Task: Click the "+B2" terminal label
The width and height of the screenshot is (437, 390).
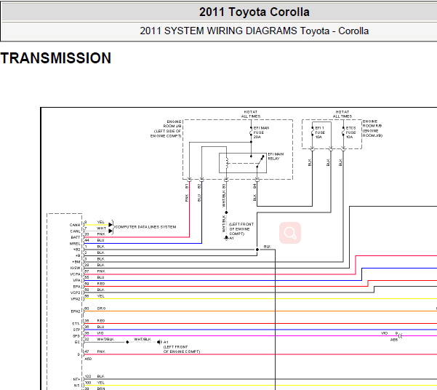Action: pos(76,250)
